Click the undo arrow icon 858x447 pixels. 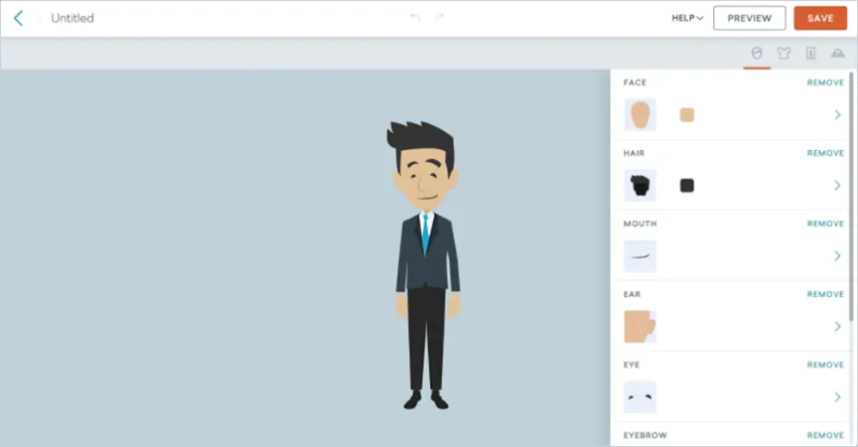(x=415, y=18)
